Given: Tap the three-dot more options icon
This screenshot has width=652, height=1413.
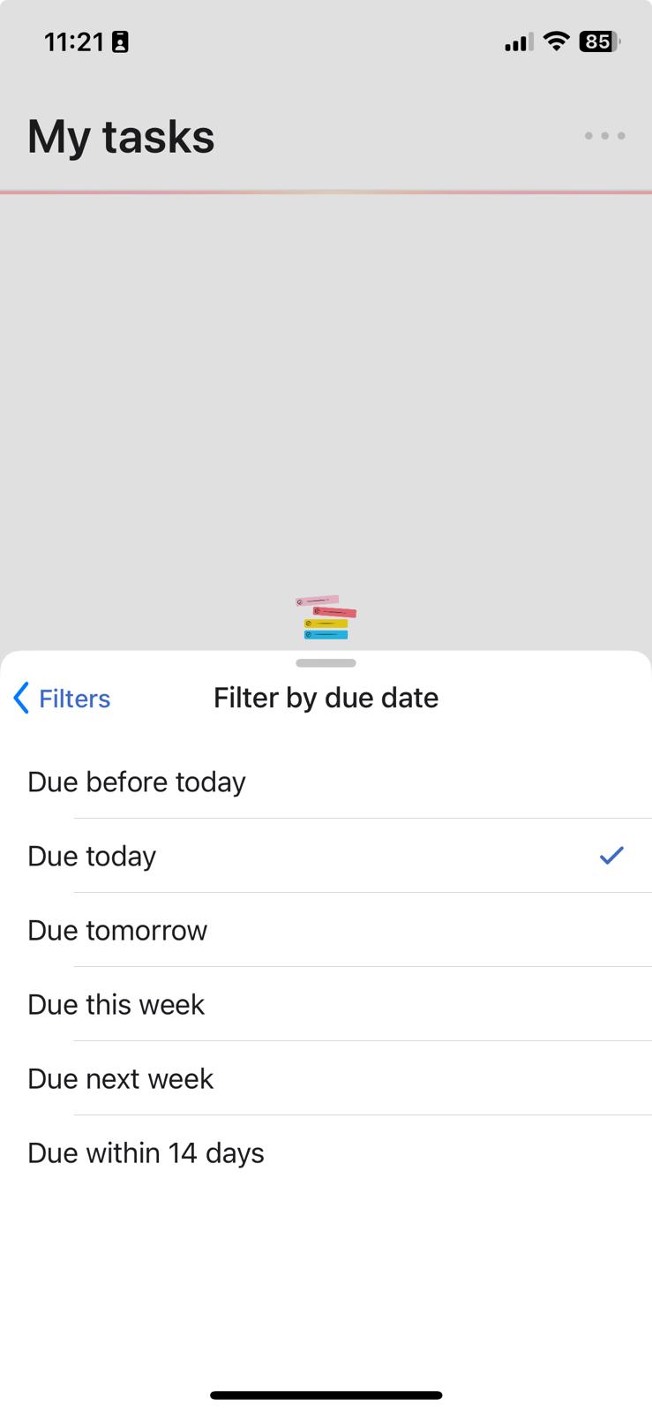Looking at the screenshot, I should point(604,136).
